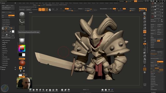
Task: Open the current brush thumbnail picker
Action: pos(22,15)
